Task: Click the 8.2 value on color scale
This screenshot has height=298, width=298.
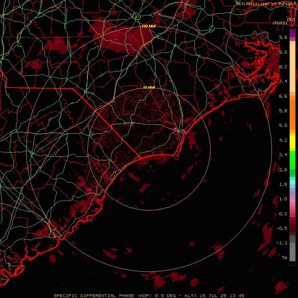Action: click(283, 67)
